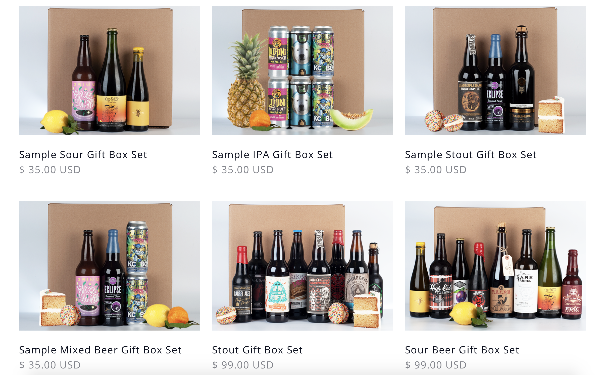This screenshot has width=608, height=375.
Task: Select the $99.00 price under Sour Beer Gift Box
Action: pos(436,365)
